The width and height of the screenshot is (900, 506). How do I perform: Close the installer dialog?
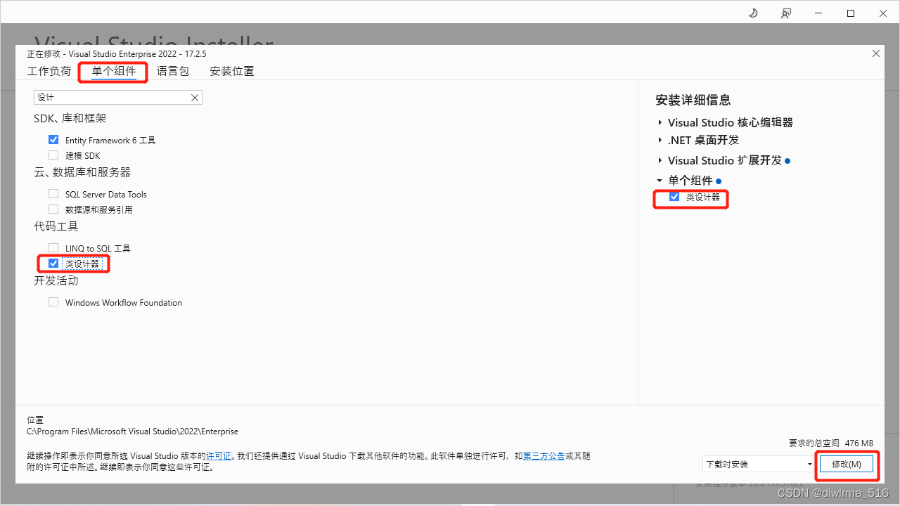point(875,53)
